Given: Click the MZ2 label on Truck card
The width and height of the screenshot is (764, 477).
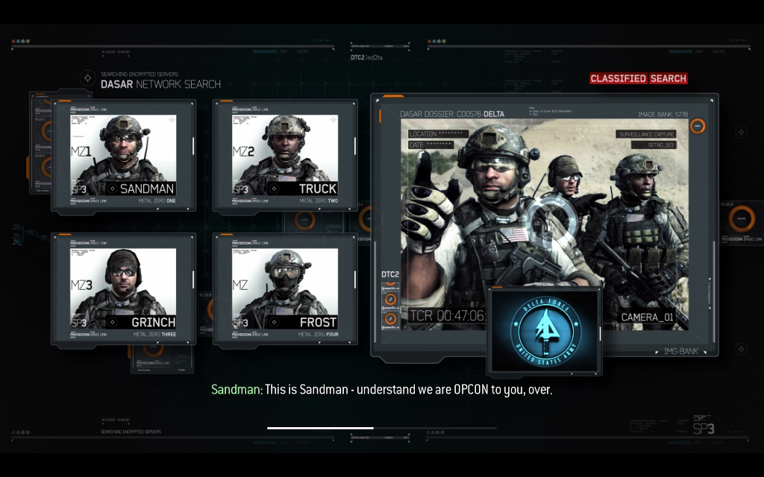Looking at the screenshot, I should click(243, 152).
